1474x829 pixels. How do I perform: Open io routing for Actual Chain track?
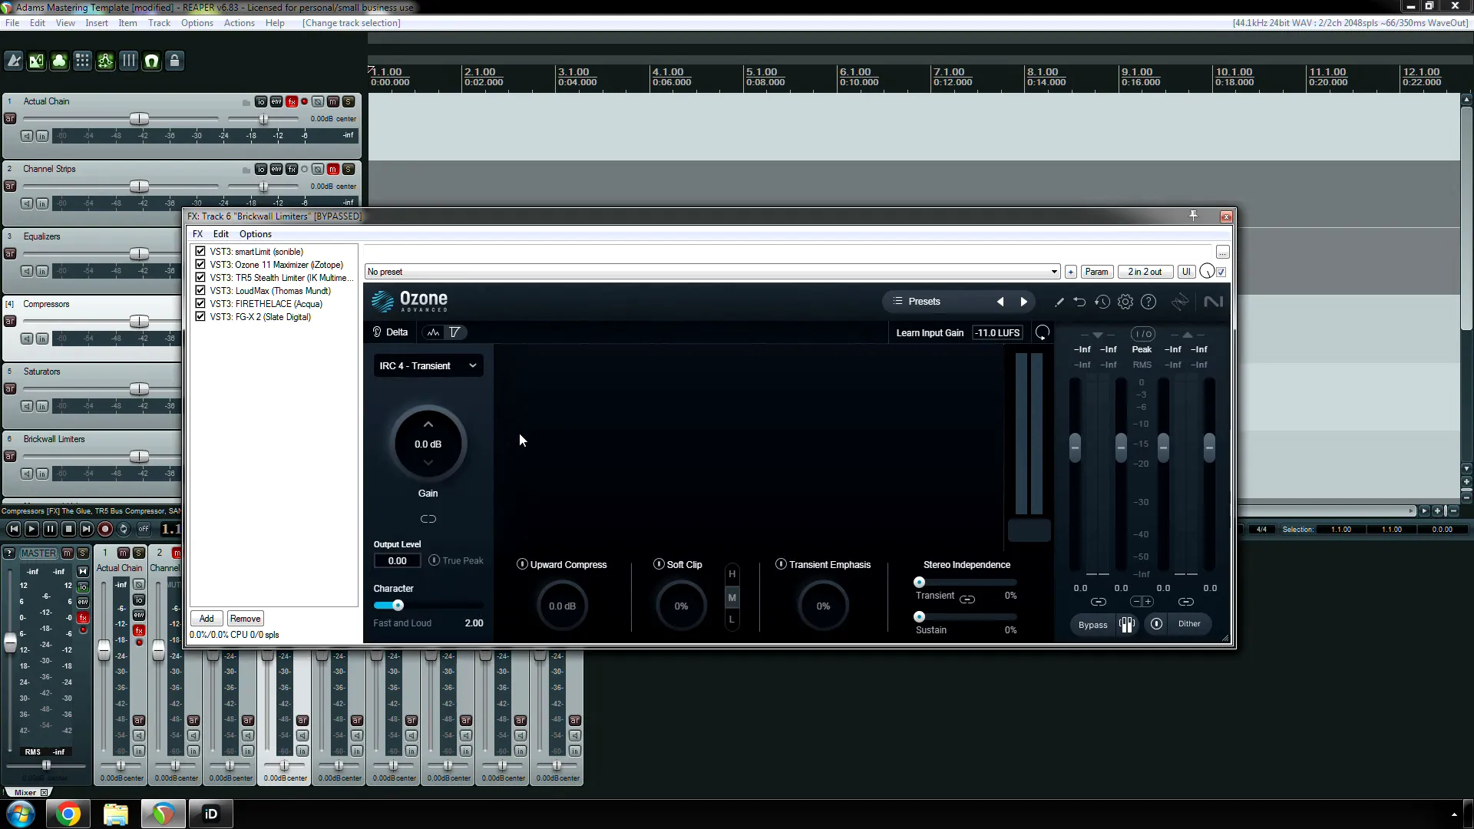tap(261, 101)
